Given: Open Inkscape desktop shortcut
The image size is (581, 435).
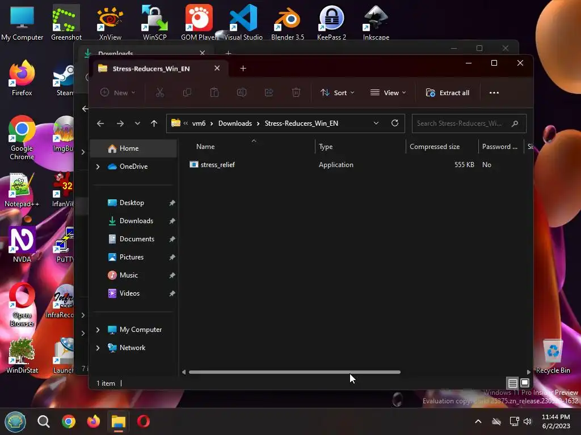Looking at the screenshot, I should click(376, 22).
